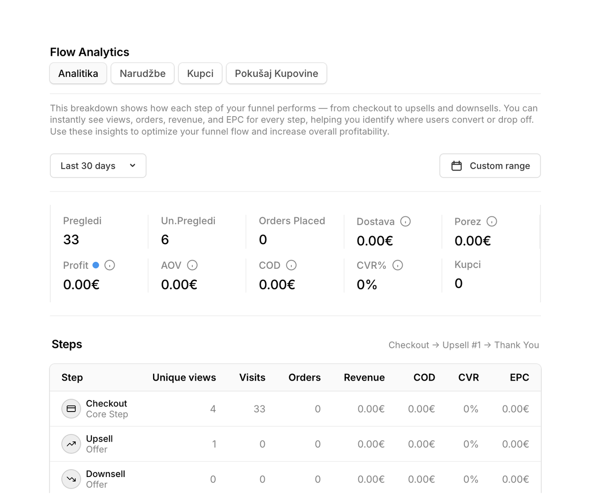The width and height of the screenshot is (590, 495).
Task: Click the info icon beside Porez
Action: [x=492, y=221]
